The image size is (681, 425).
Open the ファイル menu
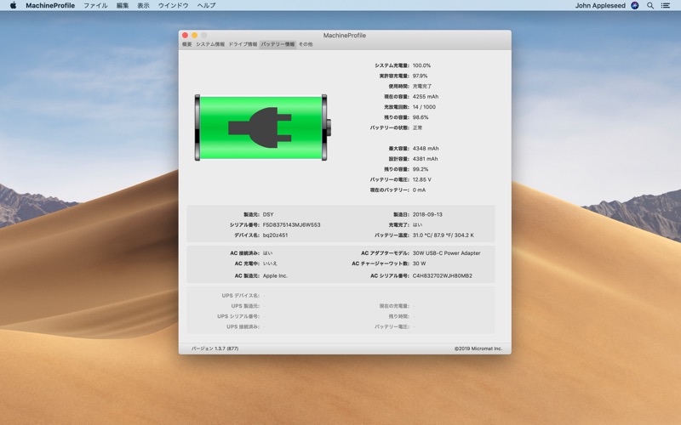95,6
